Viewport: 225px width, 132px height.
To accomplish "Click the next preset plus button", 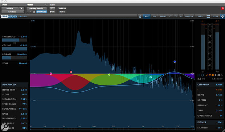I will pos(31,12).
